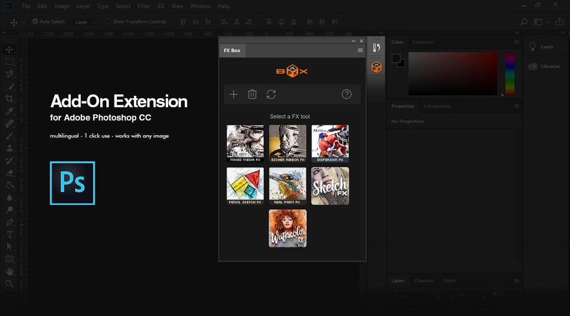Click the plus icon in FX Box
570x316 pixels.
[234, 94]
